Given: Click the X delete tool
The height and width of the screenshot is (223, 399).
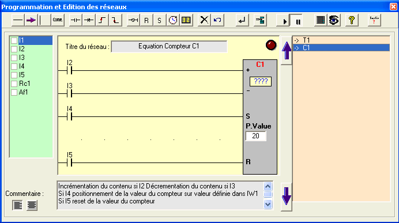Looking at the screenshot, I should 204,20.
